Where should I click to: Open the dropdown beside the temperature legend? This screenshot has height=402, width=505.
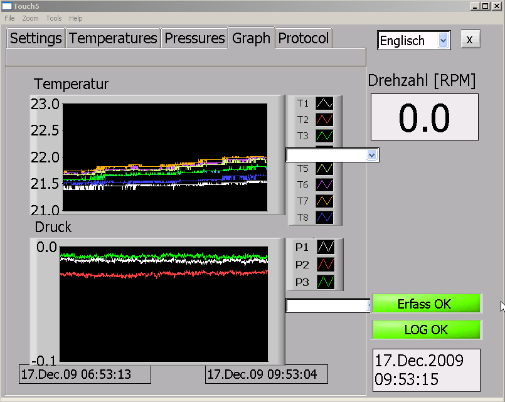pyautogui.click(x=371, y=155)
